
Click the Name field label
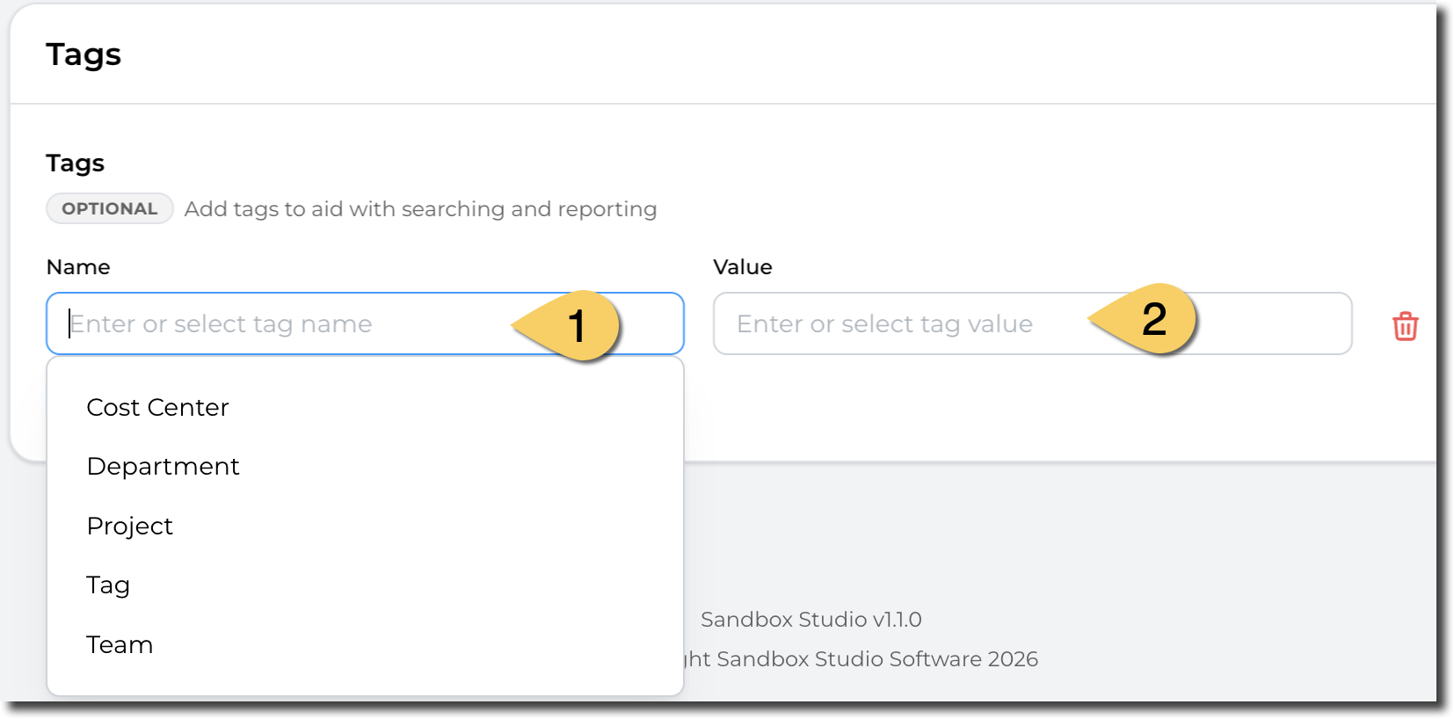78,267
